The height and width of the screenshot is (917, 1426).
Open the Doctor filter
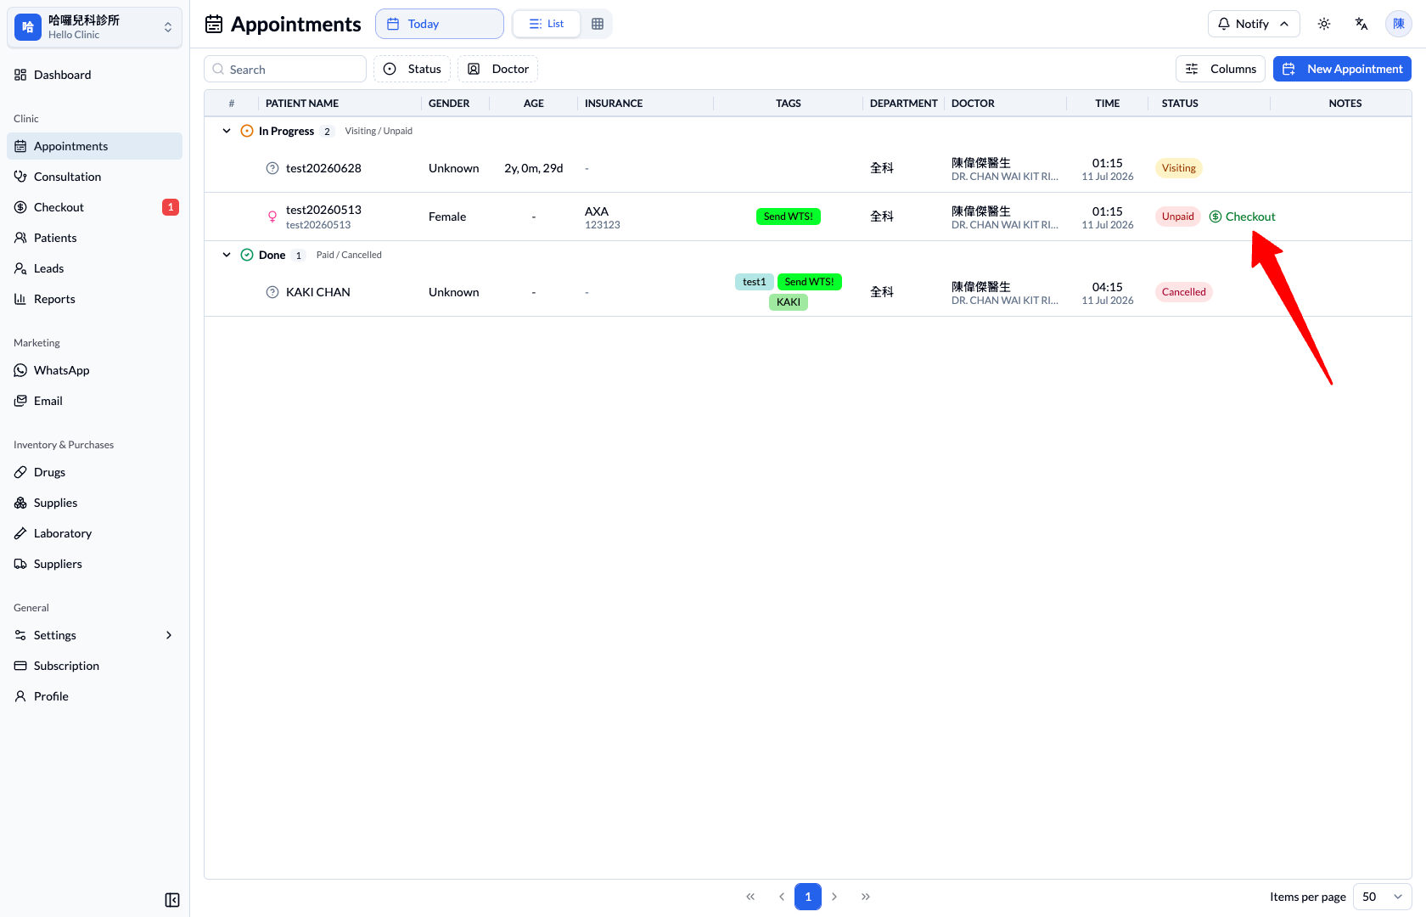[498, 69]
